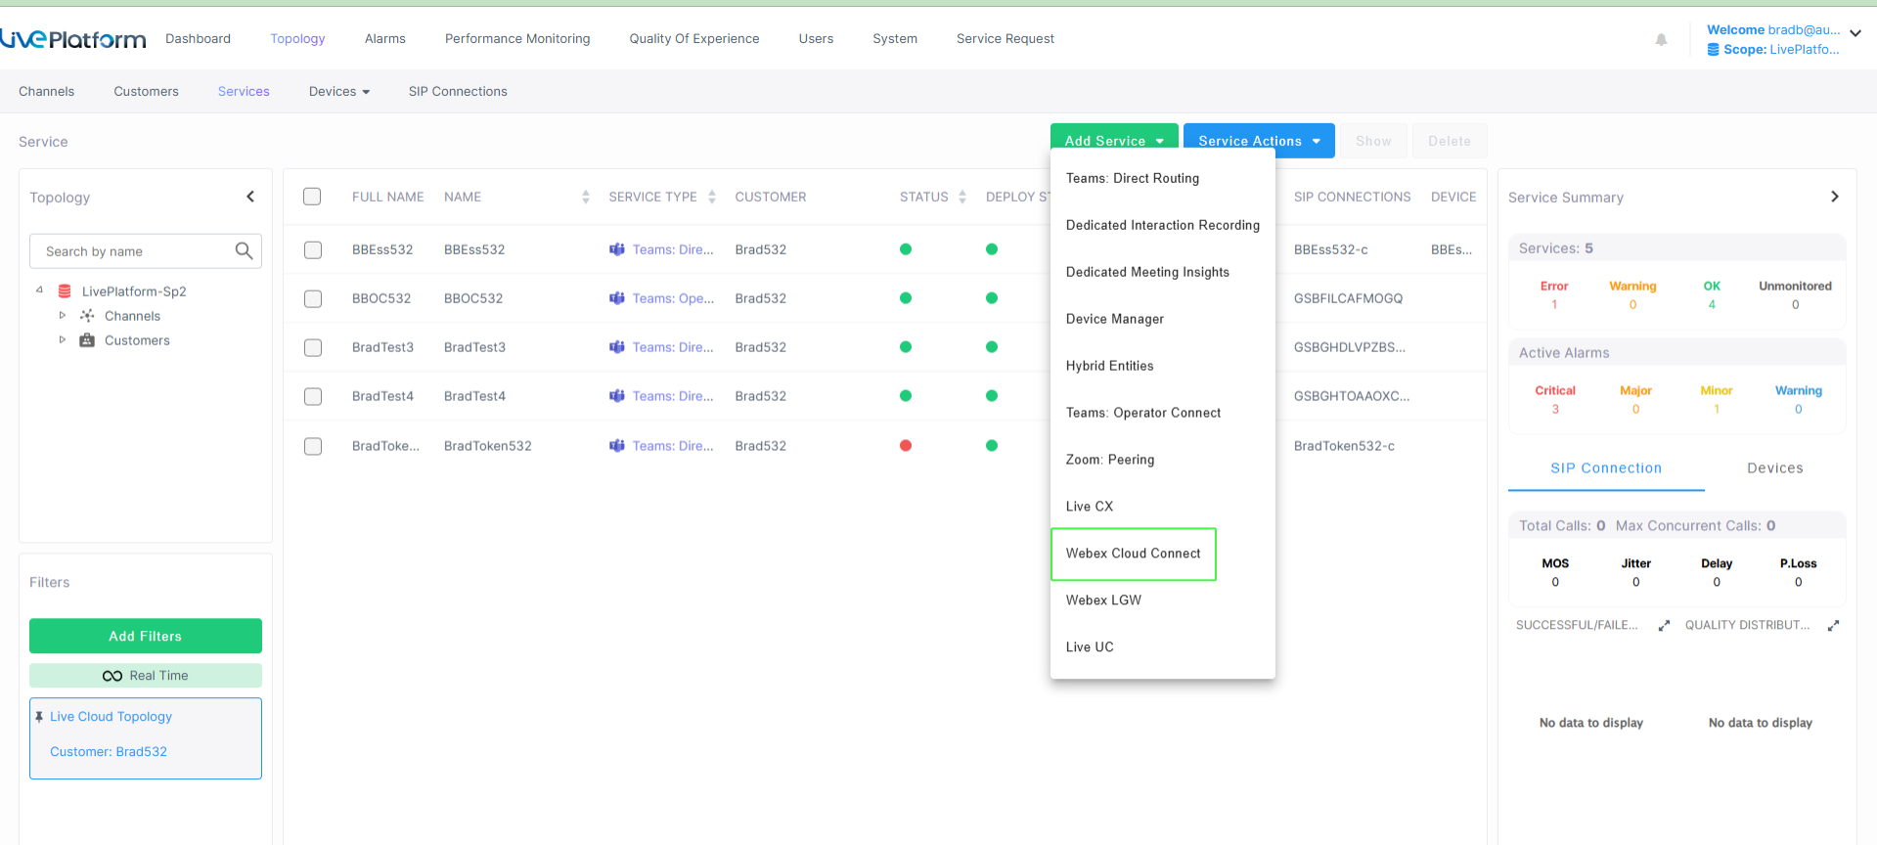Select Teams: Direct Routing from menu
Viewport: 1877px width, 845px height.
coord(1132,178)
